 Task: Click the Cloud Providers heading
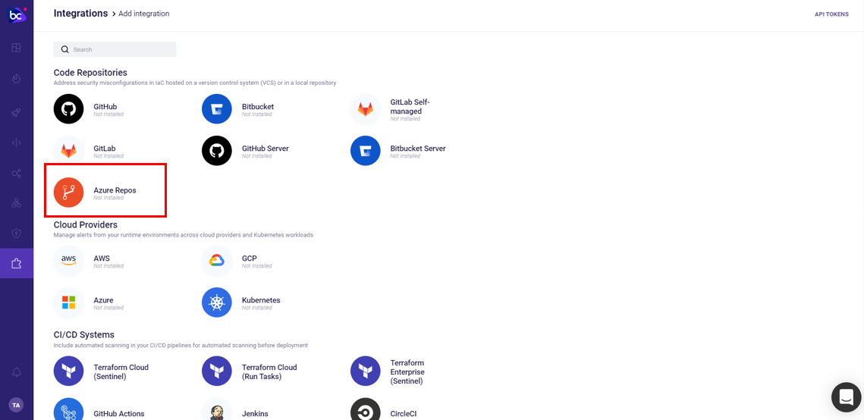pyautogui.click(x=86, y=224)
